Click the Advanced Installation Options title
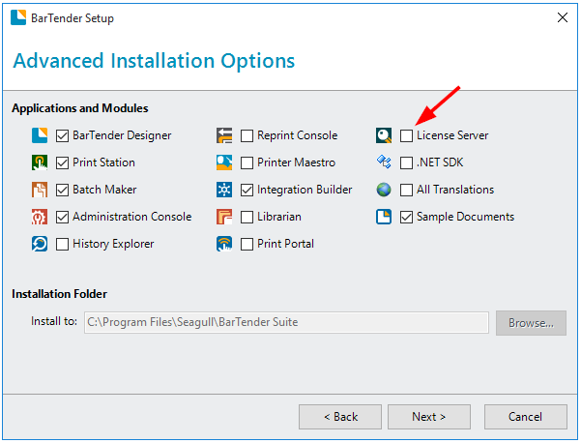The image size is (581, 443). (154, 61)
